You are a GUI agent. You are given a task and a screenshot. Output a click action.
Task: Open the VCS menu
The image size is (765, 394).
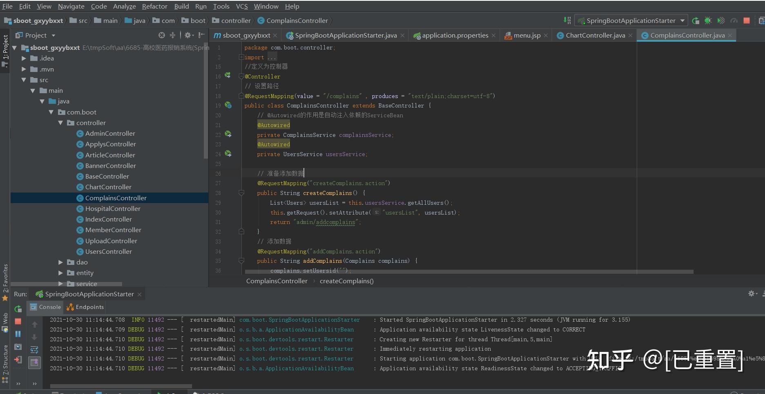tap(242, 6)
